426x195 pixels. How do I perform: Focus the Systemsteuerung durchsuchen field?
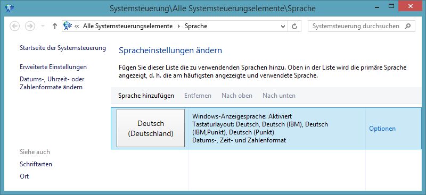tap(362, 26)
